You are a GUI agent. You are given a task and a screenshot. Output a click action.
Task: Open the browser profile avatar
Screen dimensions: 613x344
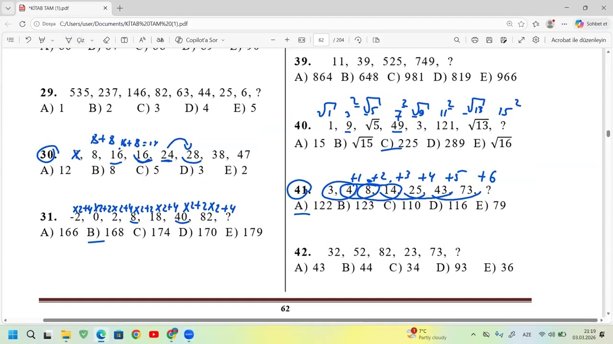coord(550,24)
